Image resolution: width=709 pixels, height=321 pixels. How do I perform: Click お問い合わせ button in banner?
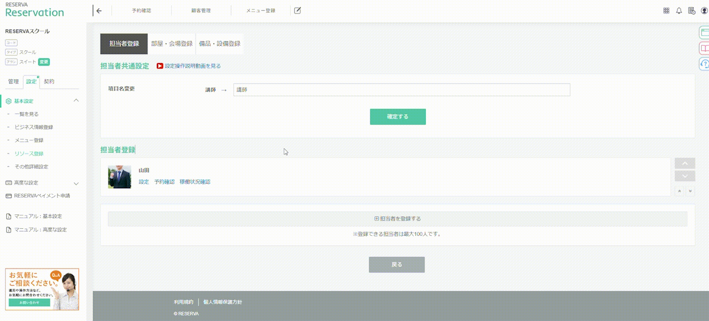30,303
